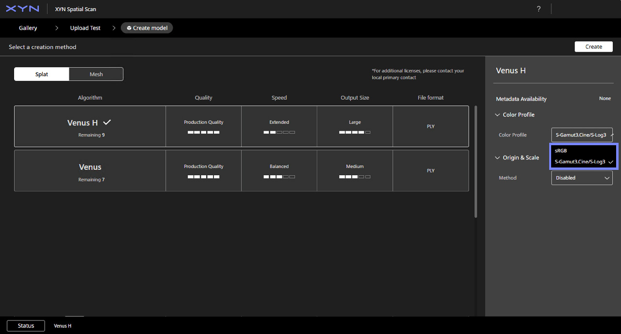This screenshot has width=621, height=334.
Task: Select the Venus algorithm row
Action: point(242,170)
